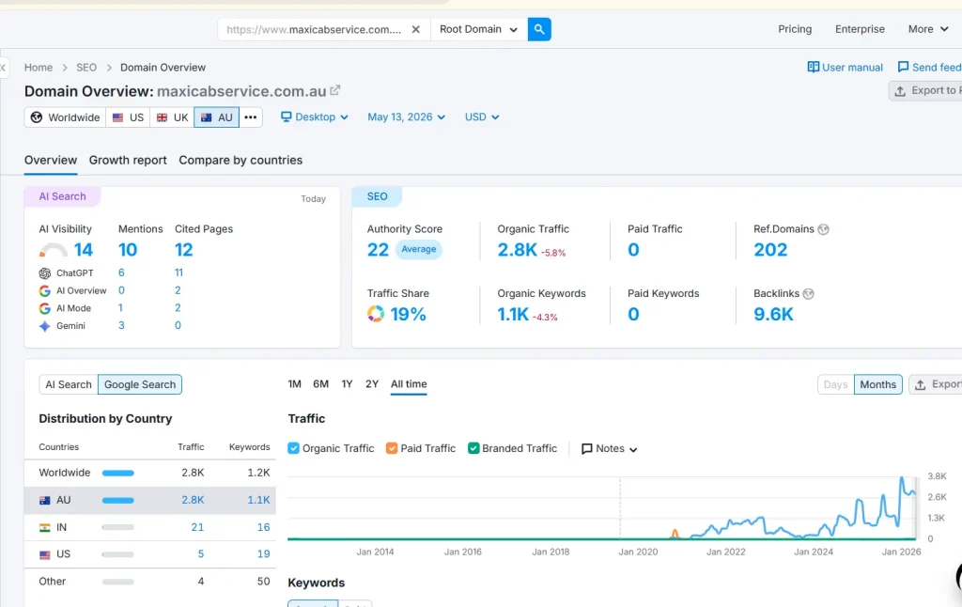The height and width of the screenshot is (607, 962).
Task: Toggle the Organic Traffic checkbox
Action: click(x=293, y=448)
